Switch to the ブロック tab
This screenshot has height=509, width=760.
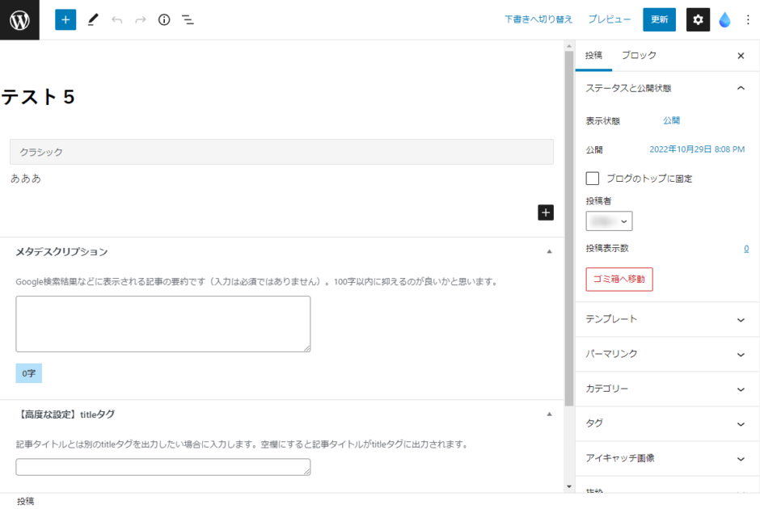pyautogui.click(x=639, y=56)
